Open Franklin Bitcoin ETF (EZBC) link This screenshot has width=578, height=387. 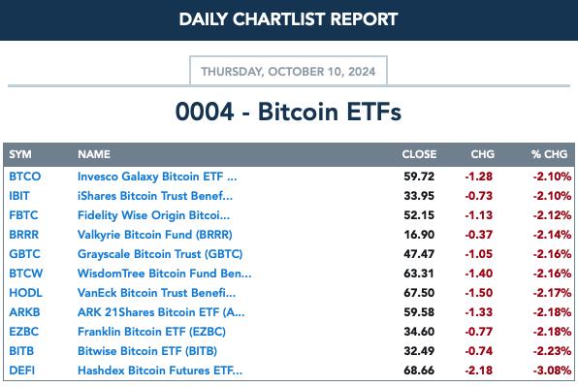[151, 332]
